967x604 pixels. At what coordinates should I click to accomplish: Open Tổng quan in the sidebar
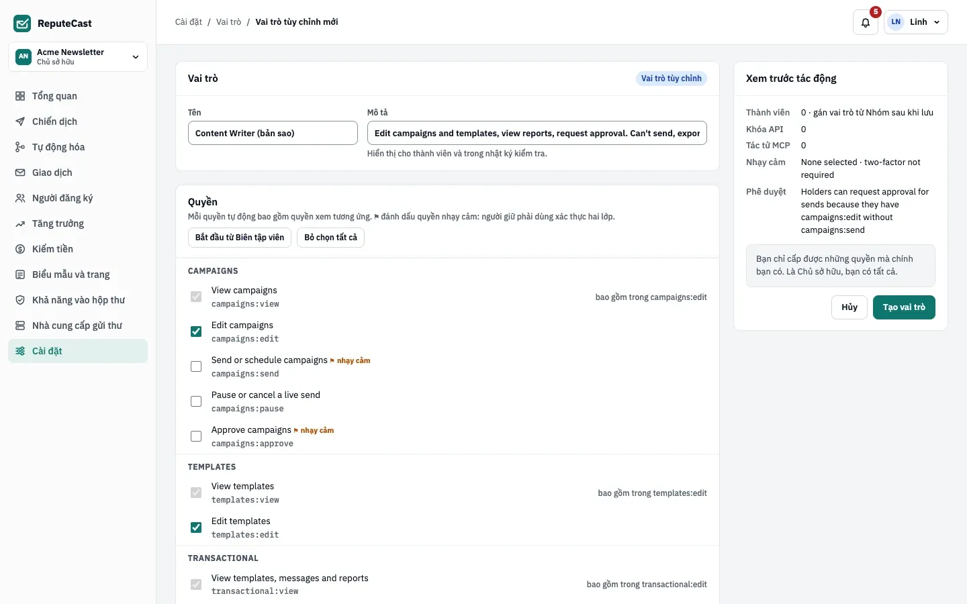click(78, 96)
